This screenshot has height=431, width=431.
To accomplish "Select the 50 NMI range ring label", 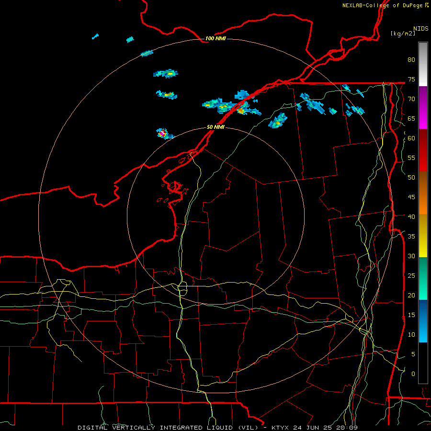I will 215,127.
